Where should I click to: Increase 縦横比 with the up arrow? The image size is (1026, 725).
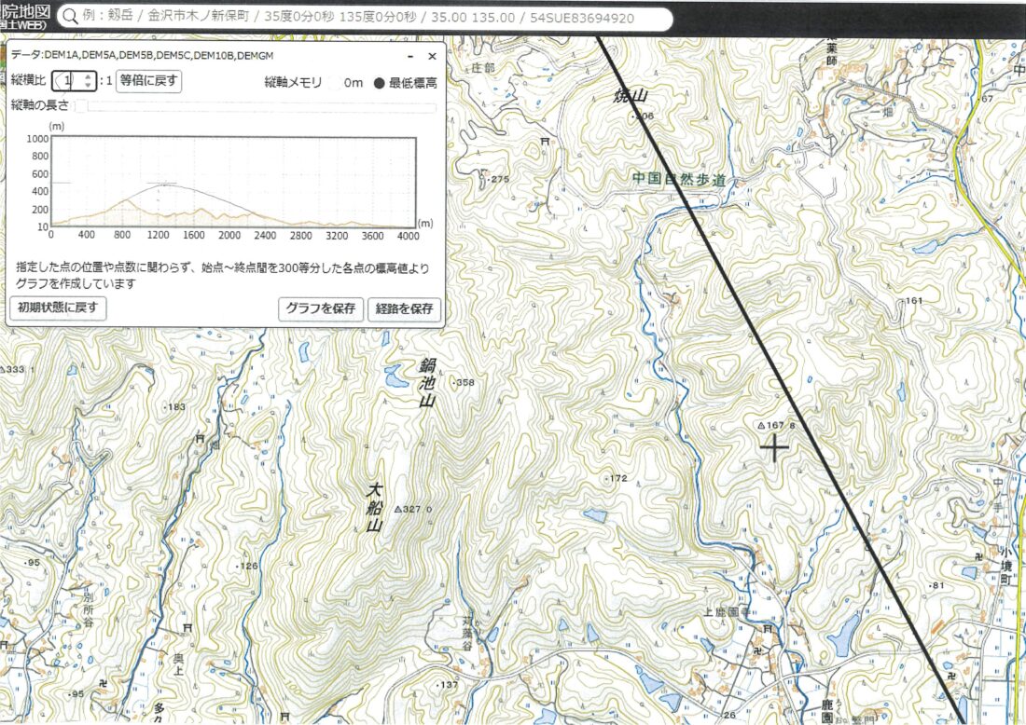coord(89,76)
